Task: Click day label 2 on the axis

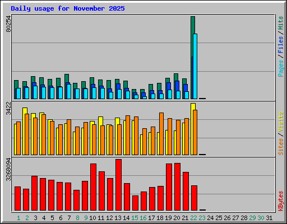Action: click(27, 218)
